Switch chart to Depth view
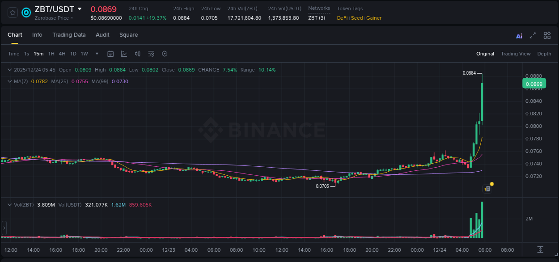 [544, 53]
